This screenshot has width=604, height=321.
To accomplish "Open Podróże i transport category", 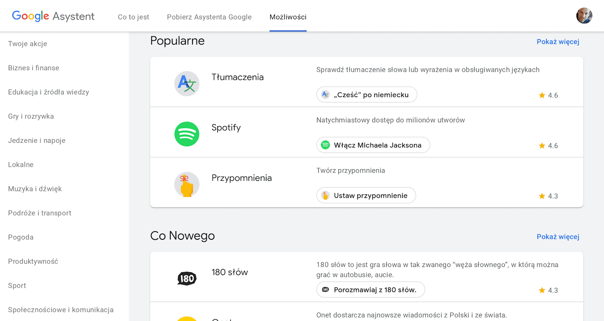I will point(40,213).
